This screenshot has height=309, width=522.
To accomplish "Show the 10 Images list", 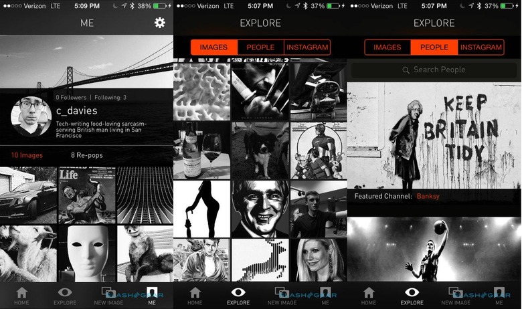I will [27, 155].
